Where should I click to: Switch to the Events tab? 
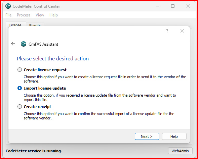click(x=35, y=24)
